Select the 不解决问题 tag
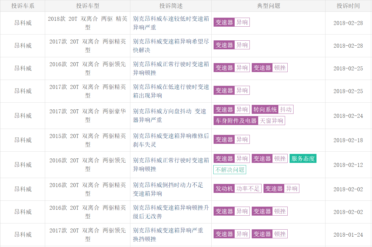Screen dimensions: 372x247 (230, 170)
